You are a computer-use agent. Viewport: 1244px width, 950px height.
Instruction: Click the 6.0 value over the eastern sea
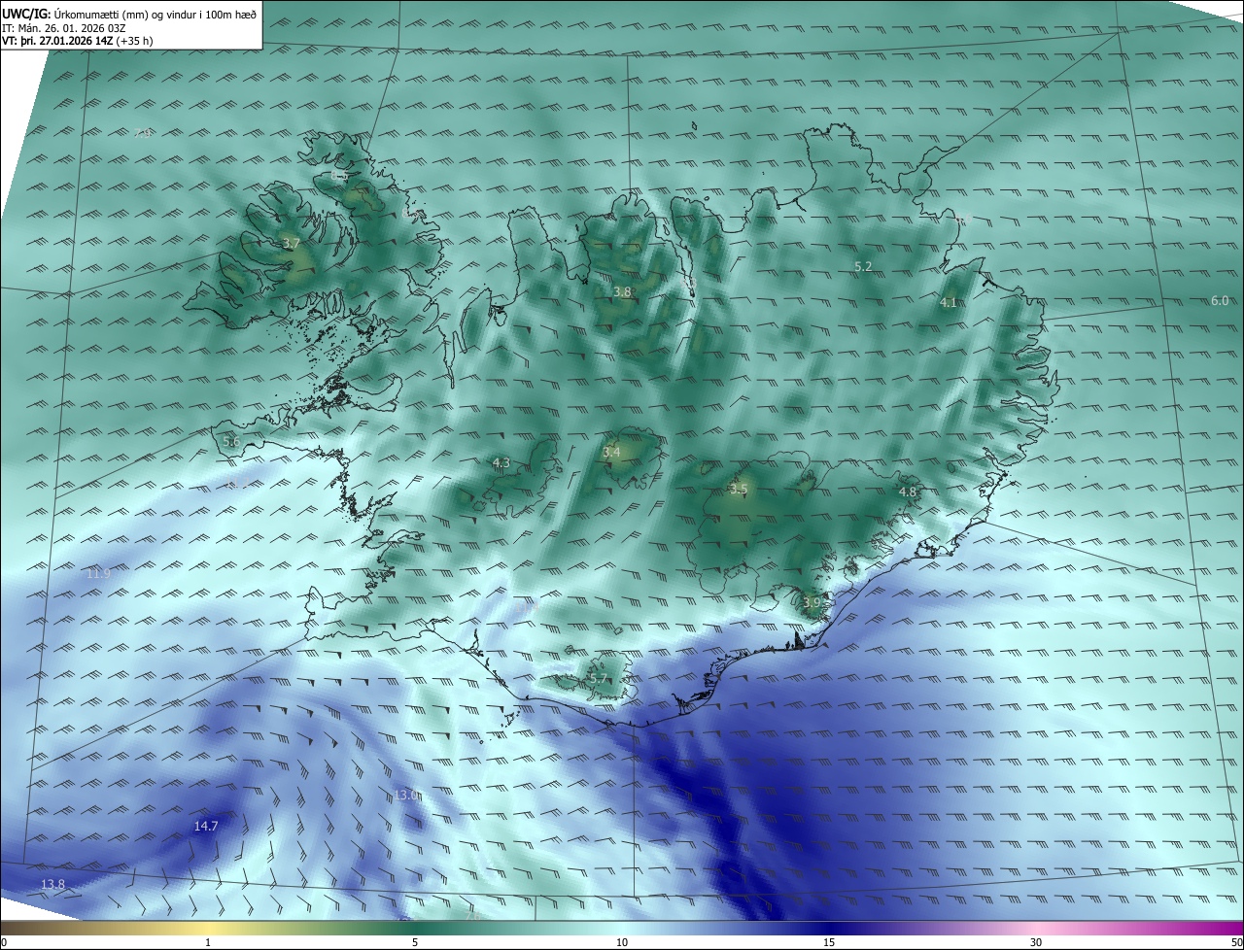[1220, 301]
